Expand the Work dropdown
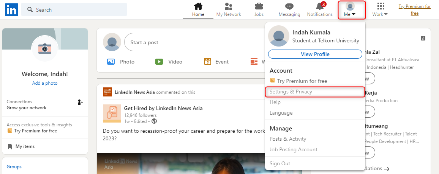Screen dimensions: 439x174 380,14
